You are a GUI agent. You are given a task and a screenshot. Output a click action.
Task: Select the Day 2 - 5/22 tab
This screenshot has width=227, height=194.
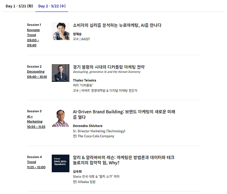52,6
